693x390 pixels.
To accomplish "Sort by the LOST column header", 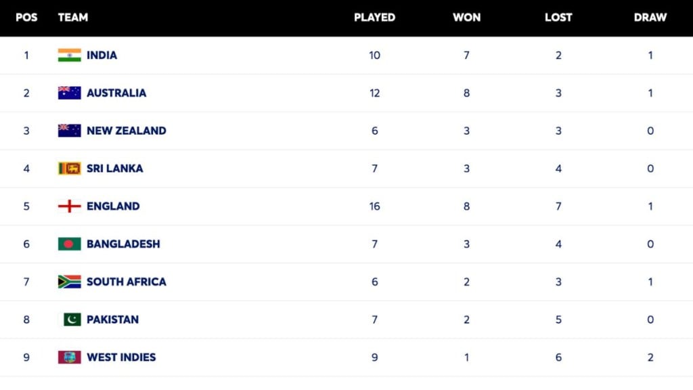I will [x=558, y=18].
